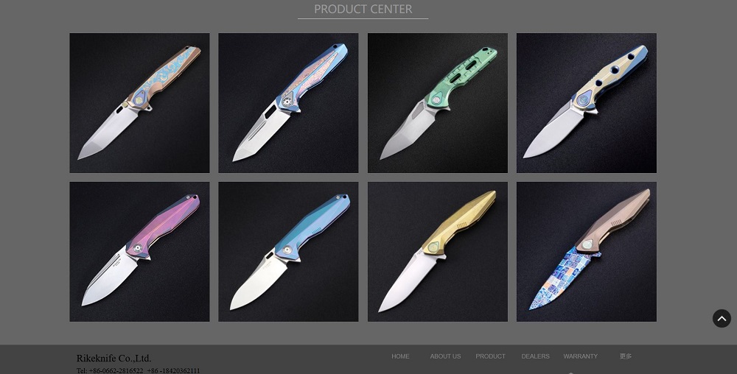Image resolution: width=737 pixels, height=374 pixels.
Task: Open the mosaic-blade bronze handle knife
Action: click(587, 252)
